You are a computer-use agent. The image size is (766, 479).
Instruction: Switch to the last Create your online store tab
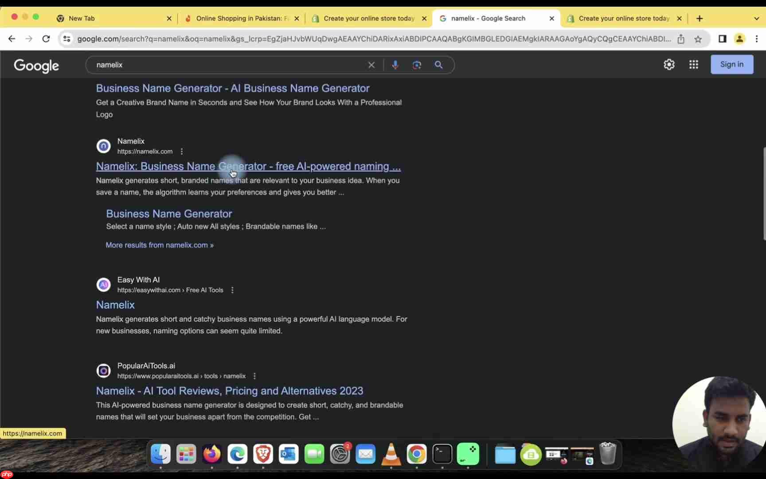(x=623, y=18)
